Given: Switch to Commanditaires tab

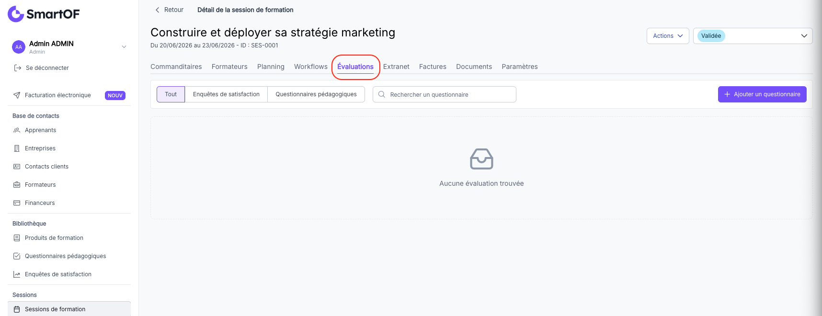Looking at the screenshot, I should coord(176,67).
